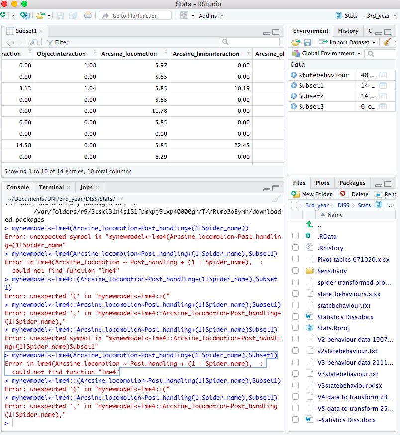The height and width of the screenshot is (435, 400).
Task: Switch to the Packages tab
Action: [352, 183]
